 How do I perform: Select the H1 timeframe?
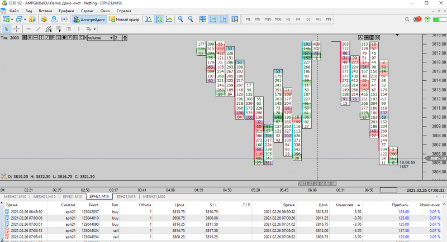click(x=288, y=20)
